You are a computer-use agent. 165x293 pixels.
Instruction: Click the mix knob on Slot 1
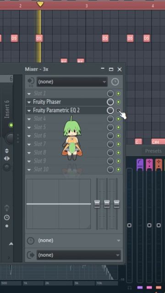point(110,93)
